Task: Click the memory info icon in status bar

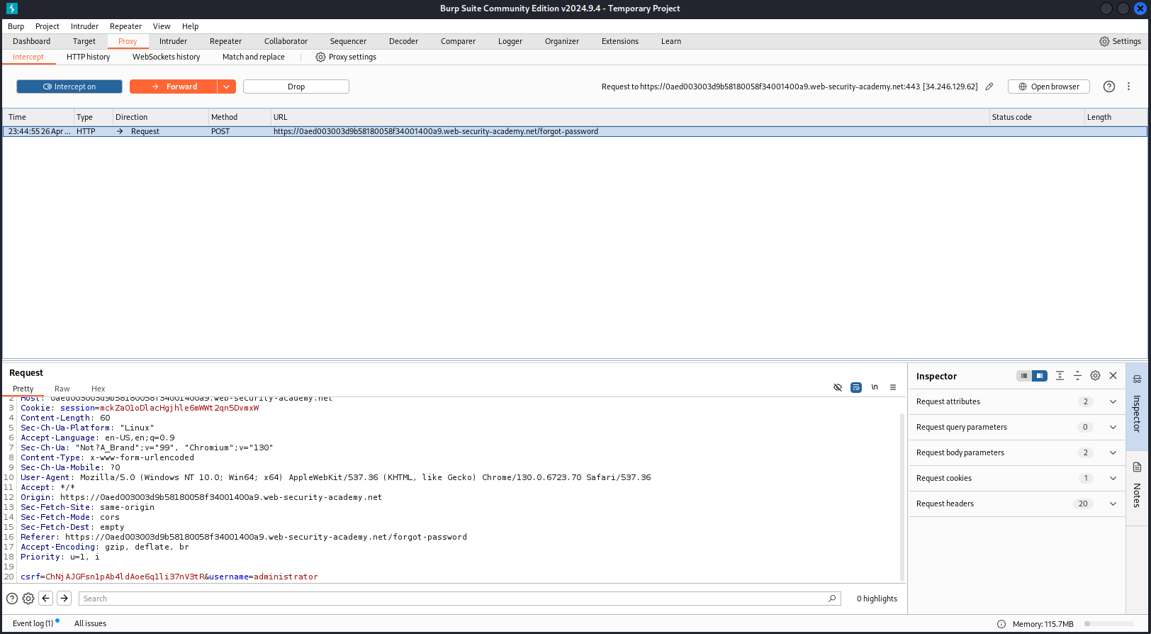Action: coord(1001,624)
